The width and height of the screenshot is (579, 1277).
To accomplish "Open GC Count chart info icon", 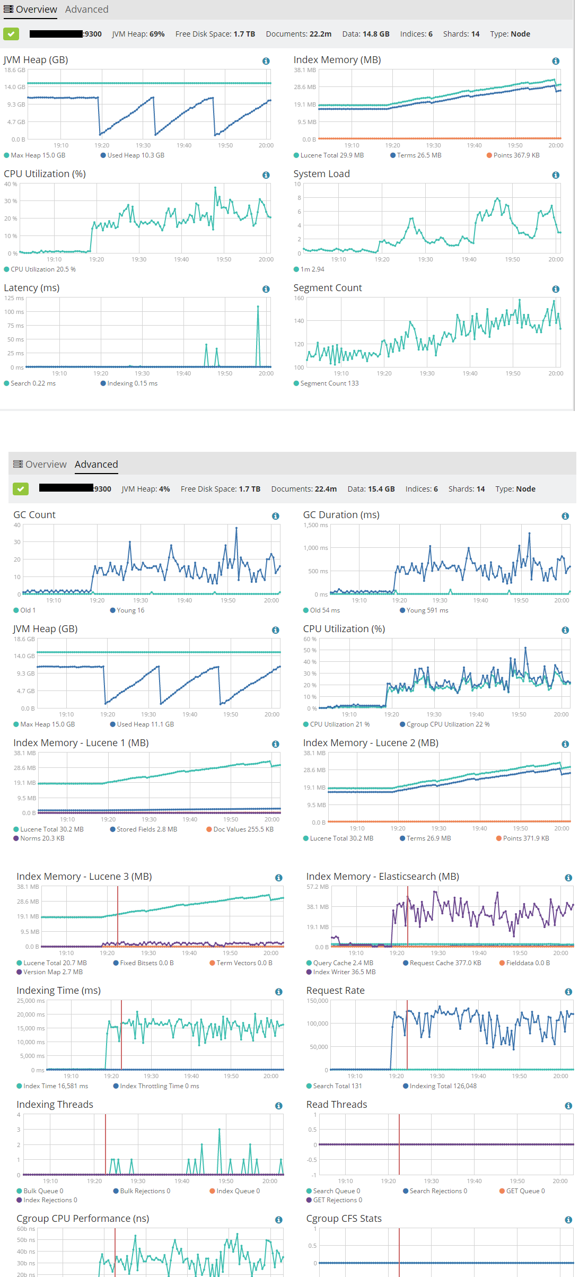I will pyautogui.click(x=276, y=516).
